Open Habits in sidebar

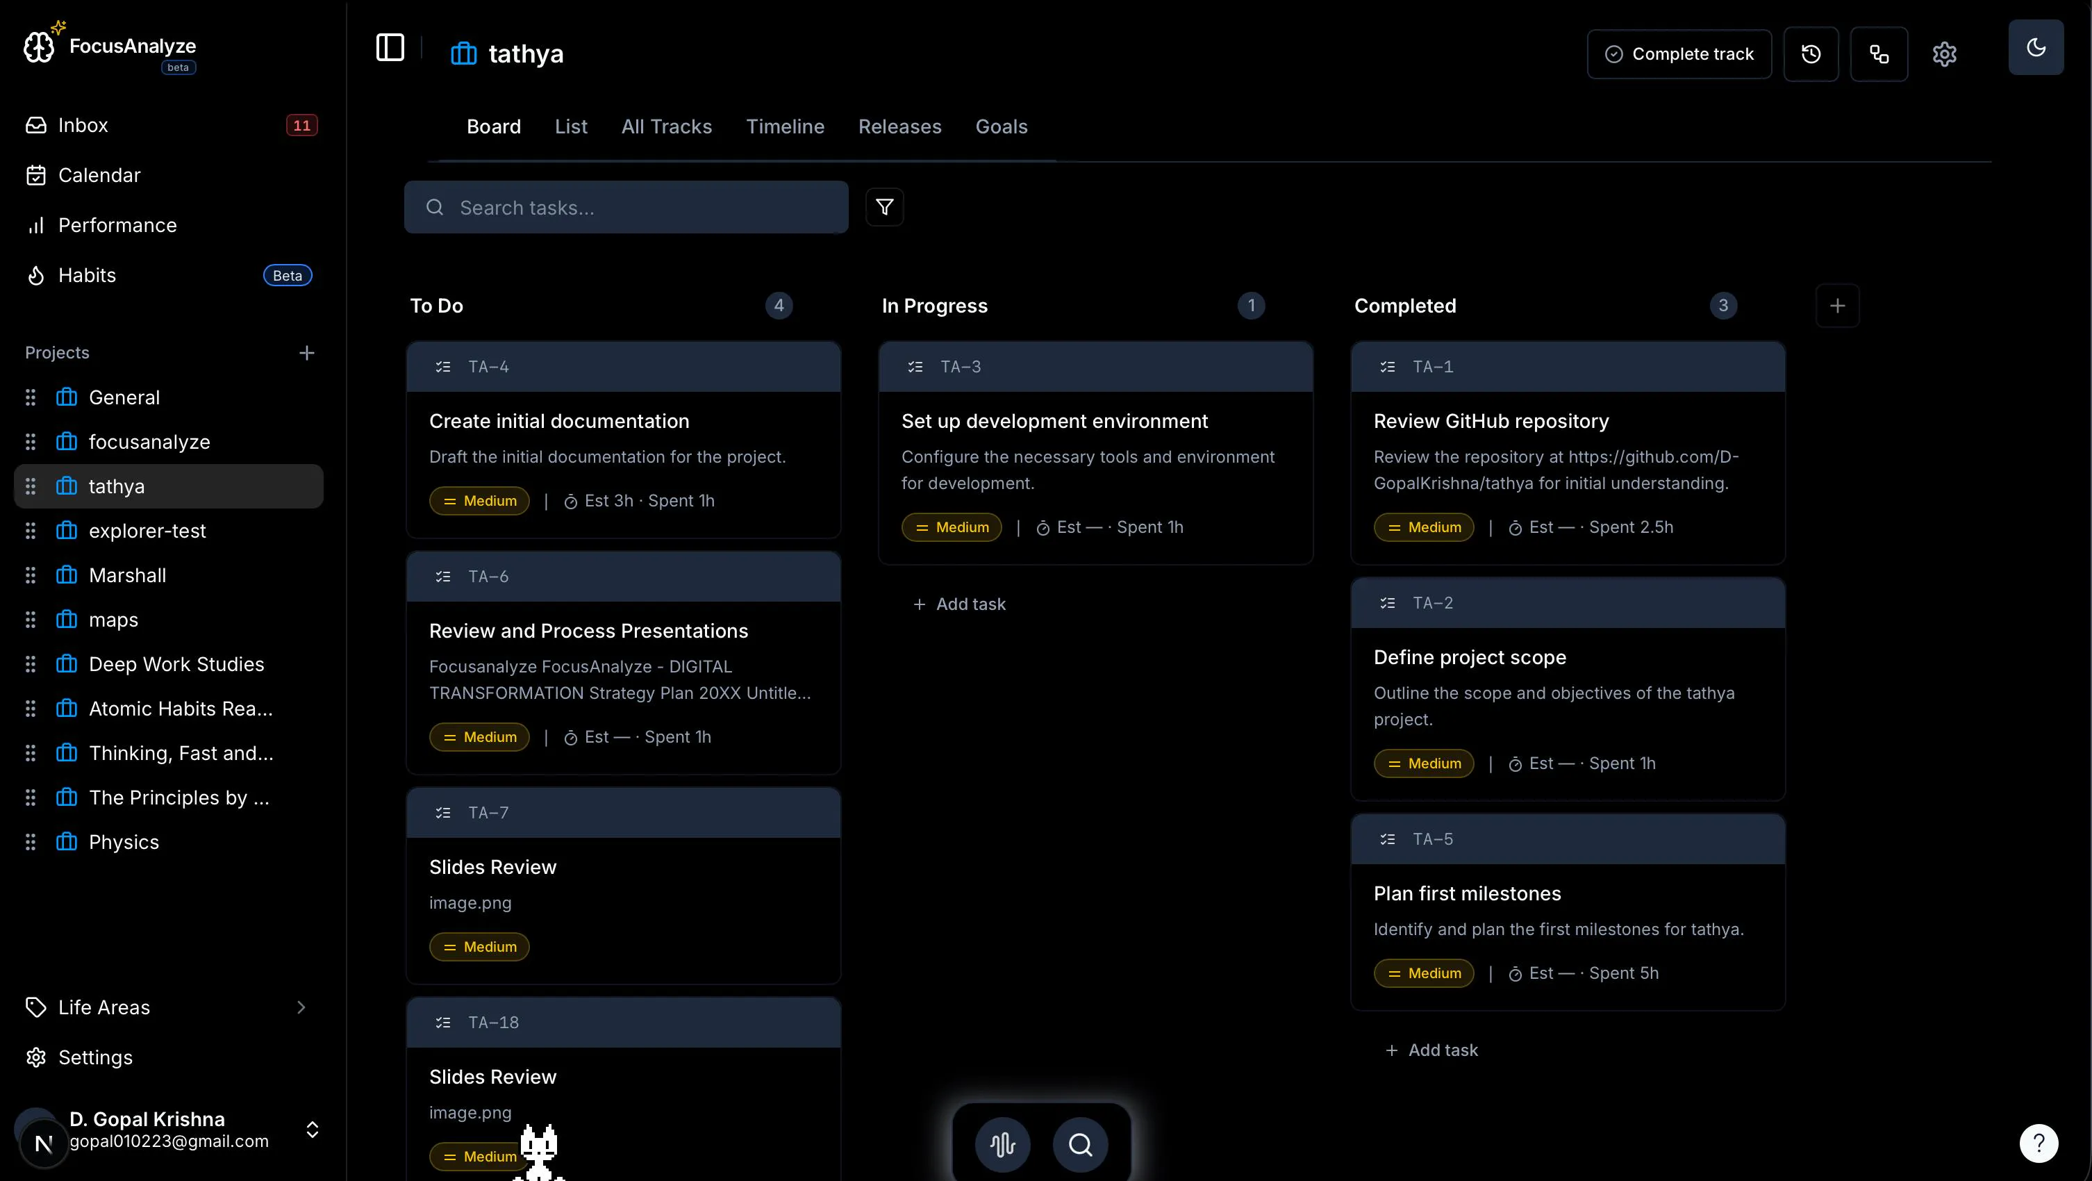[x=169, y=275]
